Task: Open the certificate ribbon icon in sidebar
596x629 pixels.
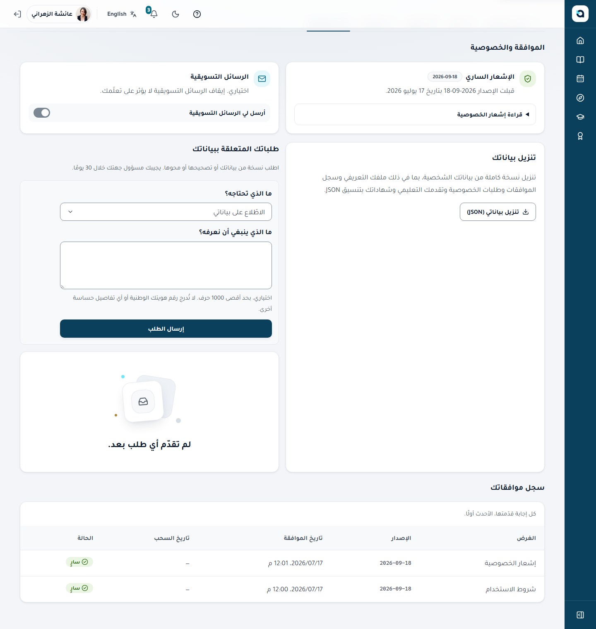Action: click(x=580, y=136)
